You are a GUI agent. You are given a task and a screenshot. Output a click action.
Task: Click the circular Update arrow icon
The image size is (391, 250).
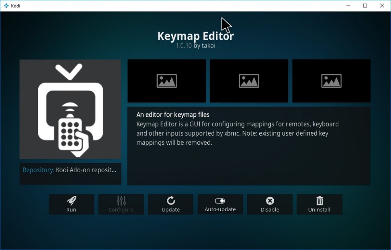pyautogui.click(x=171, y=200)
